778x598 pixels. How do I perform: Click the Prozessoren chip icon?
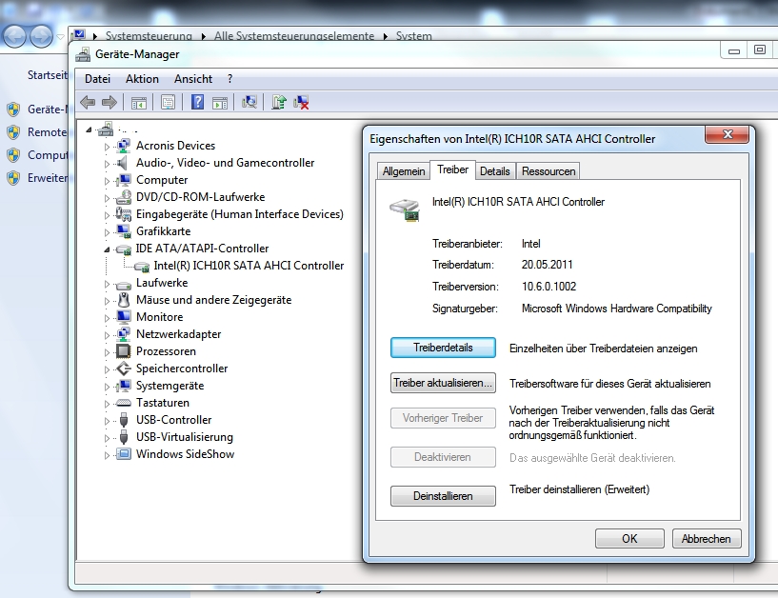[x=123, y=351]
